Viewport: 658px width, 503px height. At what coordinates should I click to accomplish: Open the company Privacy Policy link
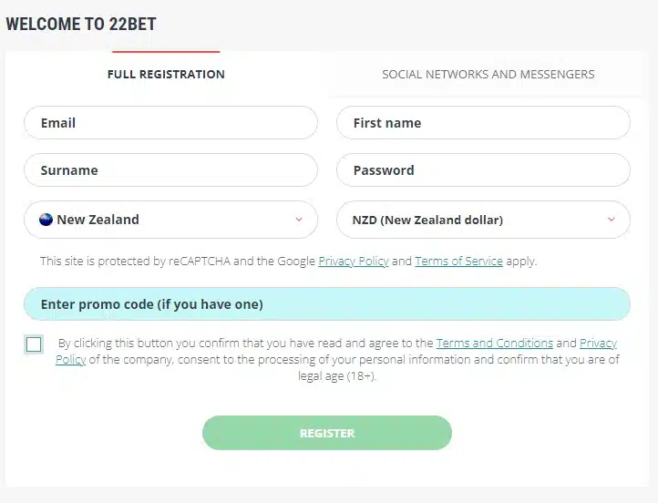click(x=598, y=344)
